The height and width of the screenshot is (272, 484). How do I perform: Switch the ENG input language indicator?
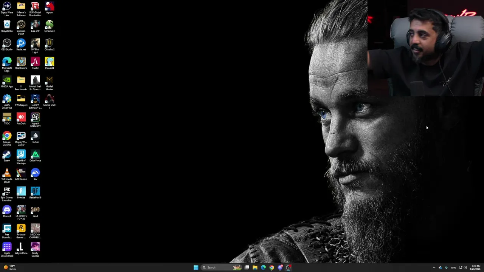pos(453,267)
